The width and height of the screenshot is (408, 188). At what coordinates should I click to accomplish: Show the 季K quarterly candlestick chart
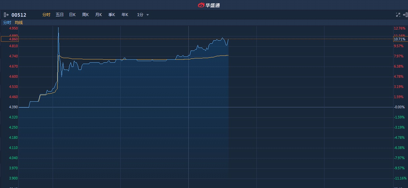(112, 15)
